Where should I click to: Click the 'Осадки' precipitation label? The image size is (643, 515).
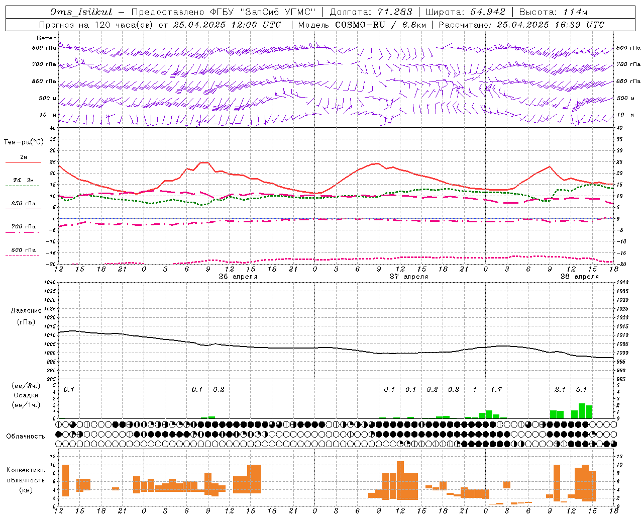(26, 395)
